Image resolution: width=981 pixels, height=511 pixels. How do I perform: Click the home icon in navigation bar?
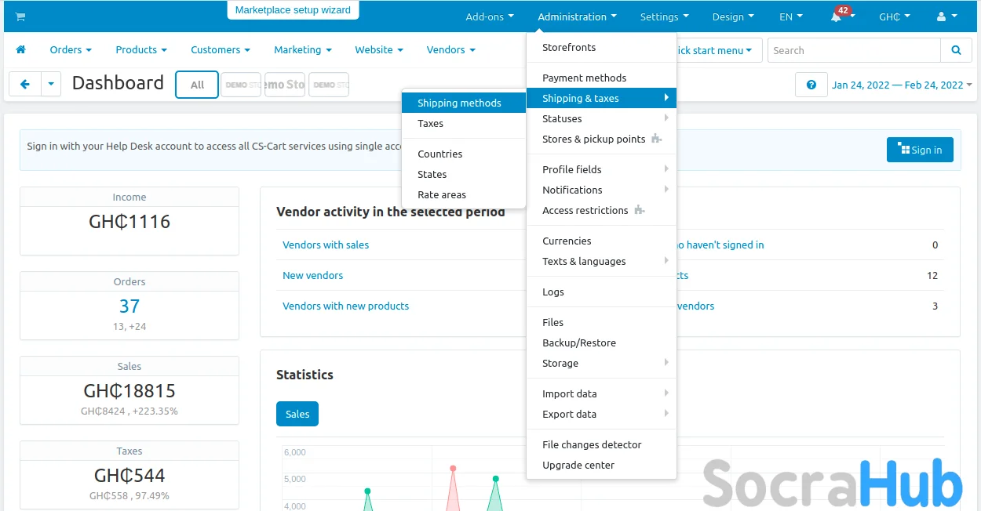point(21,49)
